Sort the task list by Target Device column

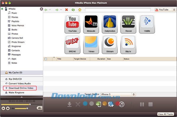pos(82,59)
